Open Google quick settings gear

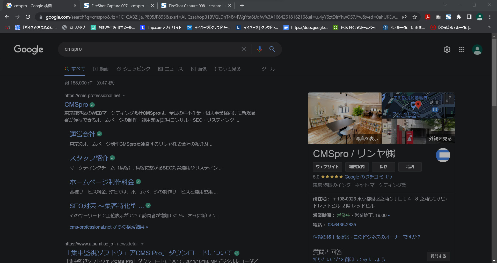coord(447,50)
